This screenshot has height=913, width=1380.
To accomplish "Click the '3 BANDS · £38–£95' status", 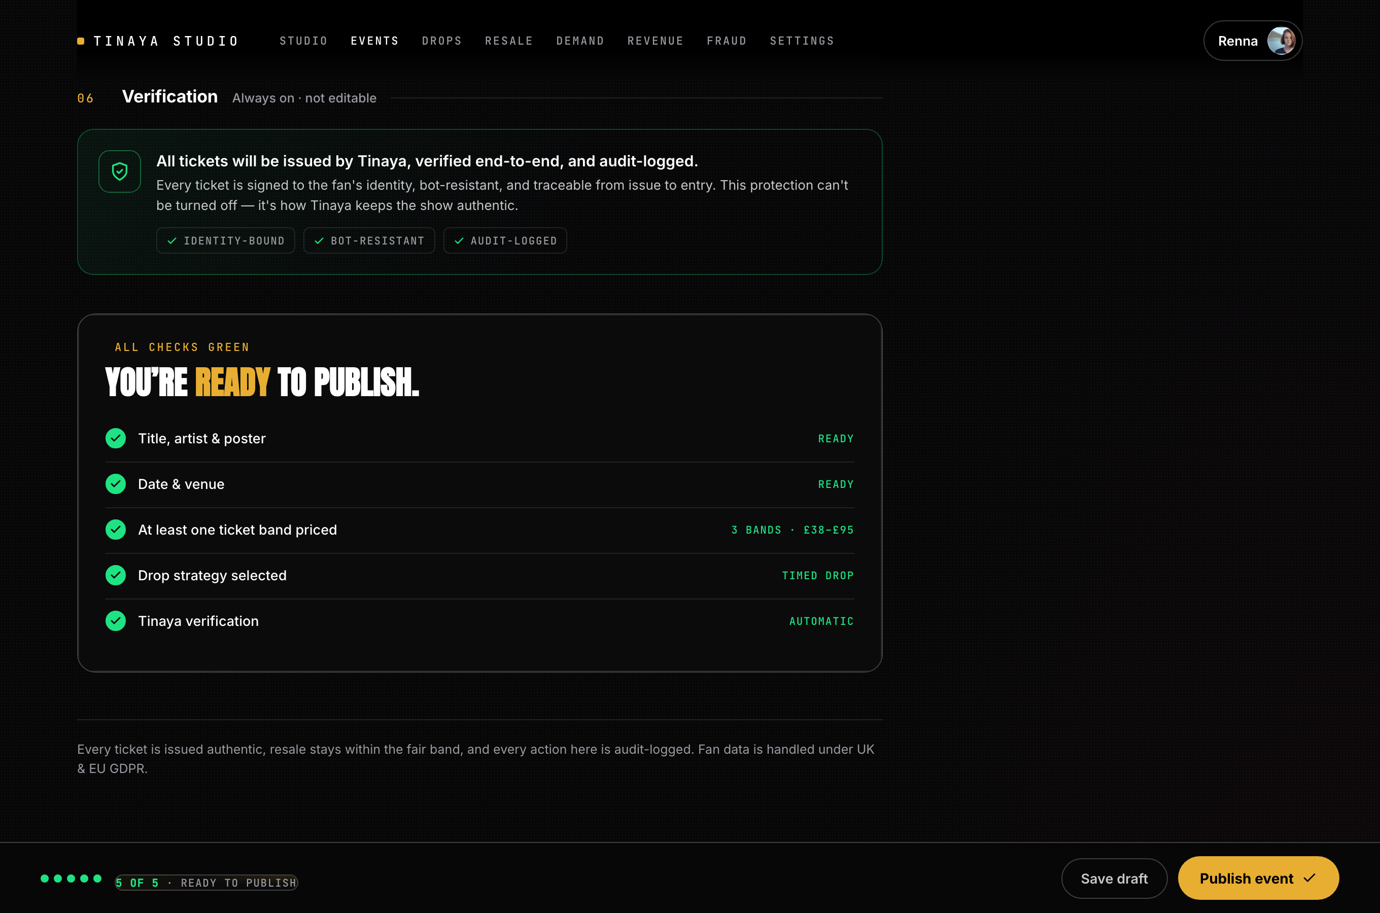I will click(792, 530).
